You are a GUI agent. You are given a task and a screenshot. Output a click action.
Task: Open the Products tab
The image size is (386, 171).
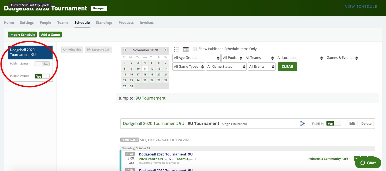tap(126, 22)
